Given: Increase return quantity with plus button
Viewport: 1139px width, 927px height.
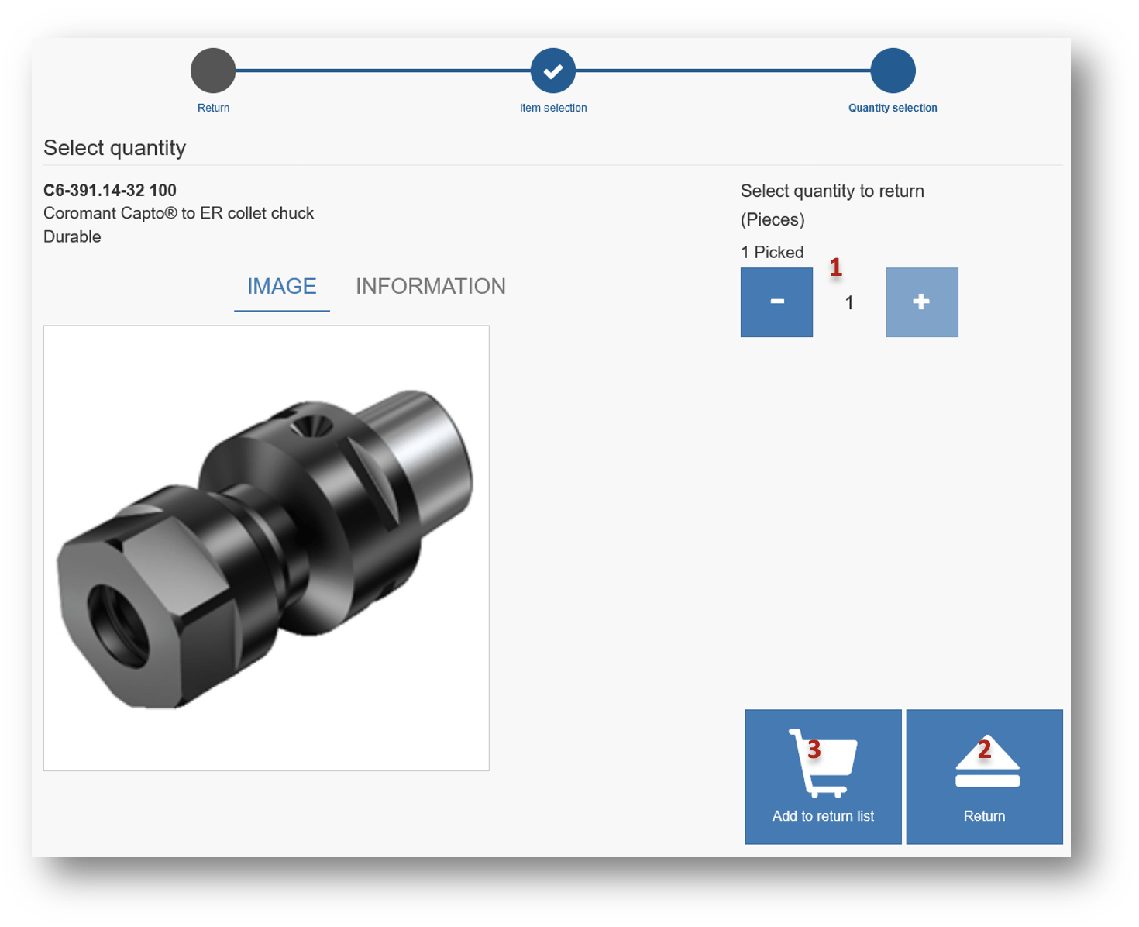Looking at the screenshot, I should 921,302.
